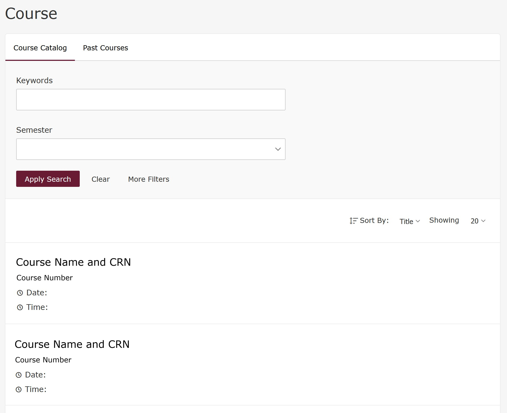Click the clock icon beside second course's Date
This screenshot has width=507, height=413.
click(x=19, y=375)
